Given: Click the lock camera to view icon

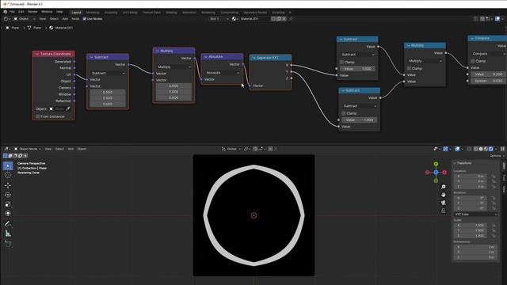Looking at the screenshot, I should point(444,211).
